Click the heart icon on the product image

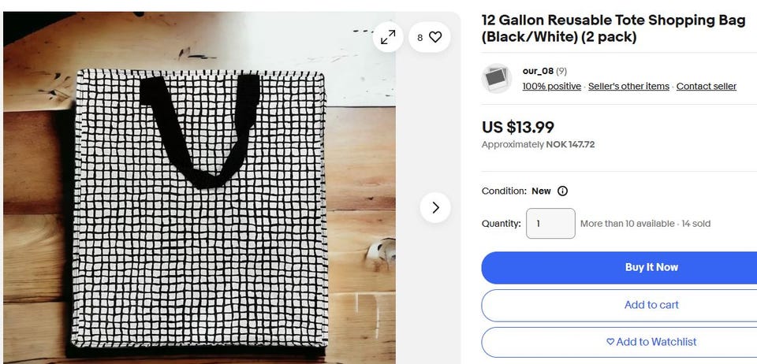(434, 37)
